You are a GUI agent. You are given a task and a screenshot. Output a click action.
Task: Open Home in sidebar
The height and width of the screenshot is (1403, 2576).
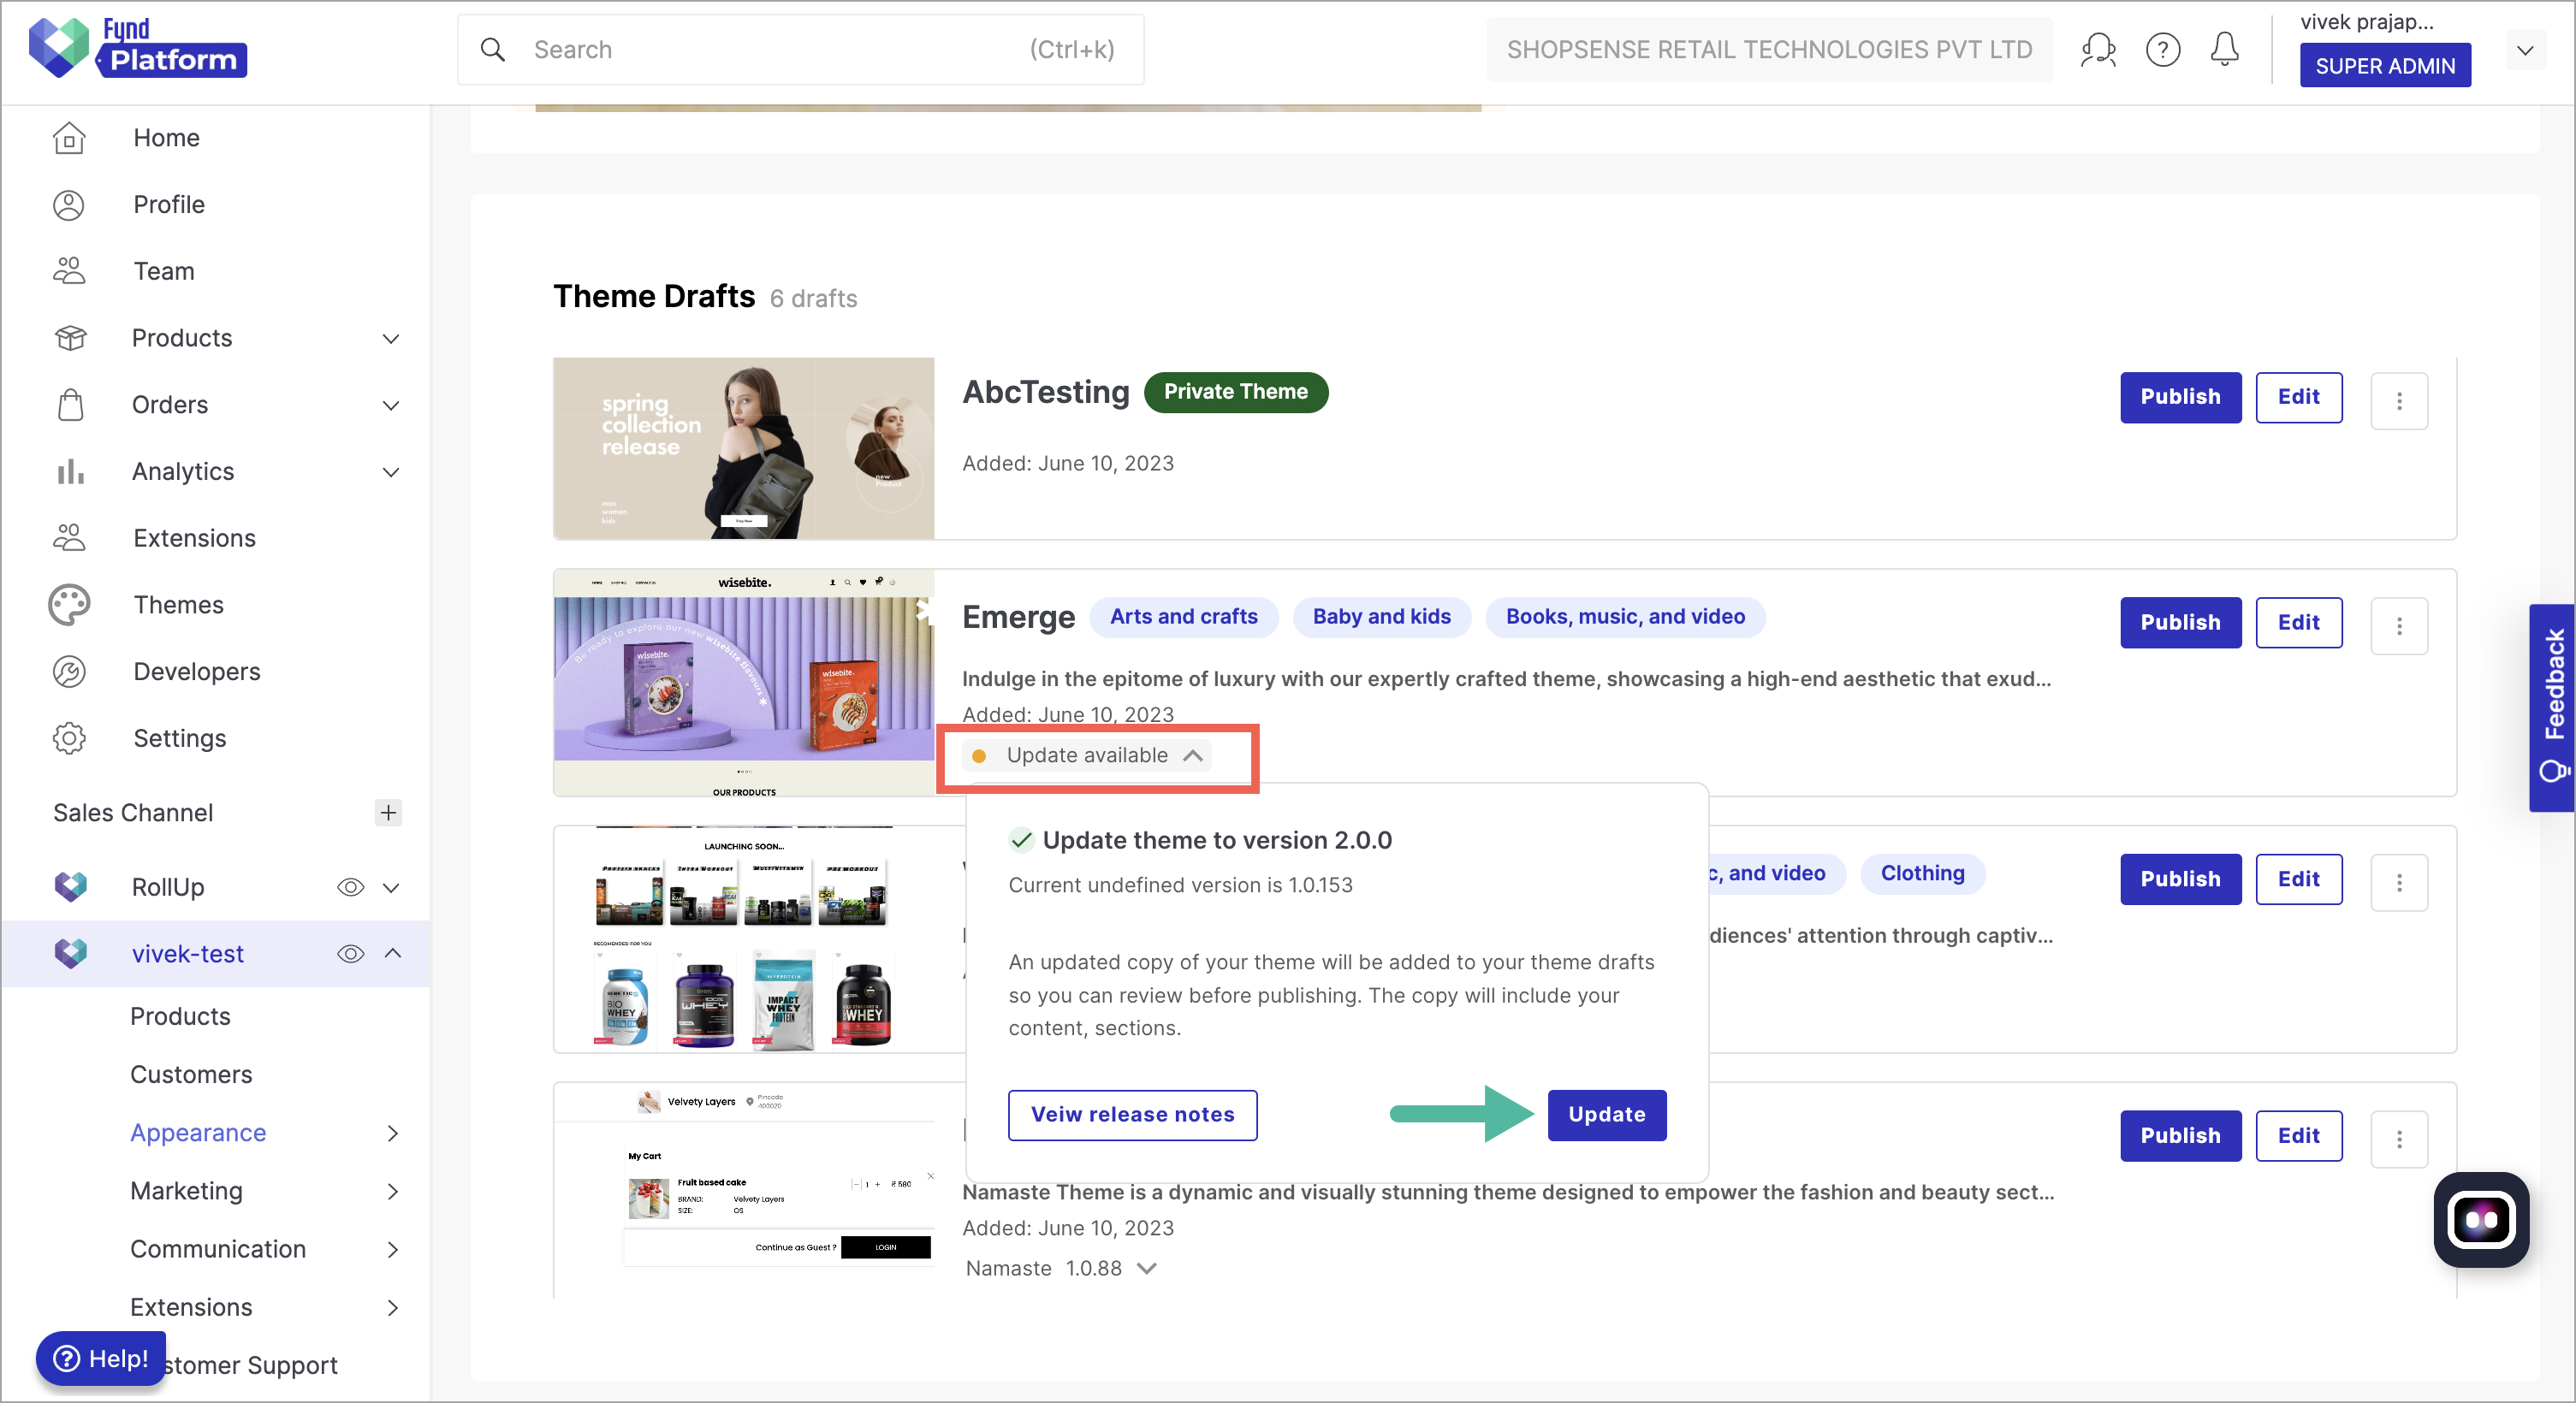pyautogui.click(x=166, y=137)
